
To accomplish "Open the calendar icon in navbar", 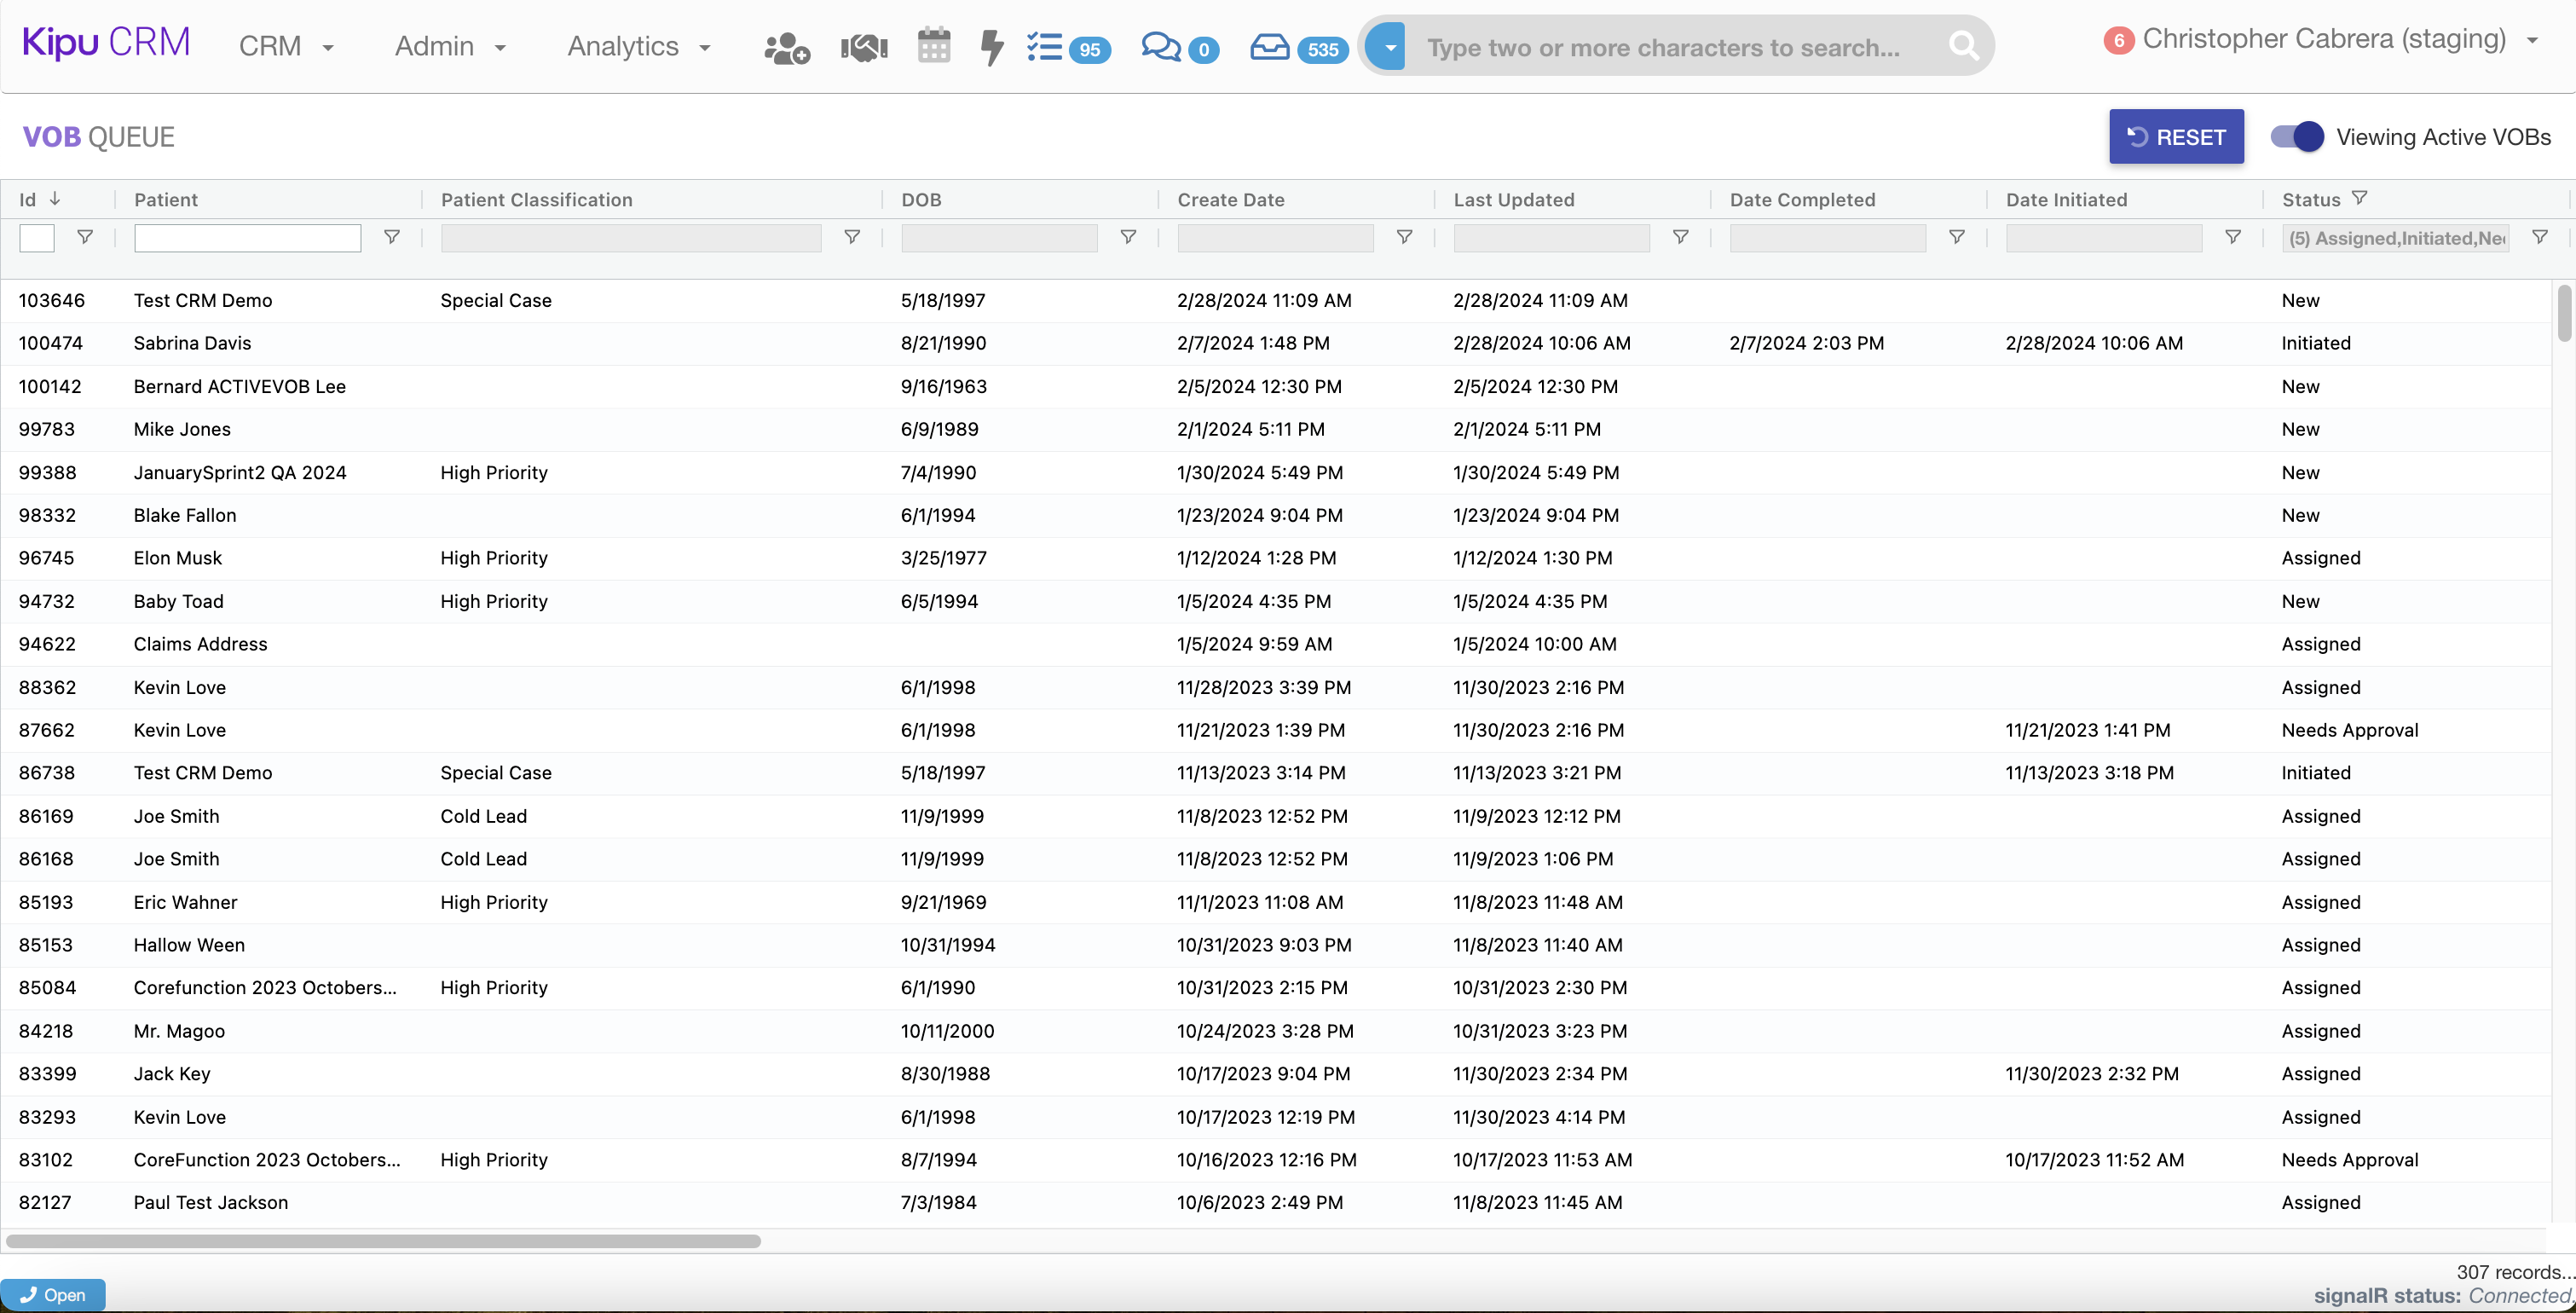I will pyautogui.click(x=933, y=46).
